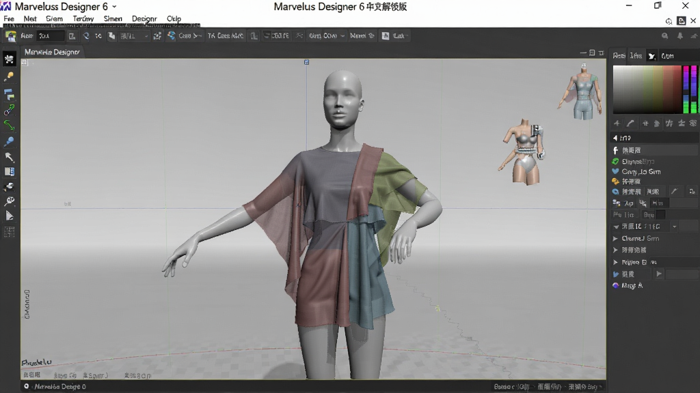Click the purple circle icon beside Mzgt A
The image size is (700, 393).
click(x=616, y=285)
